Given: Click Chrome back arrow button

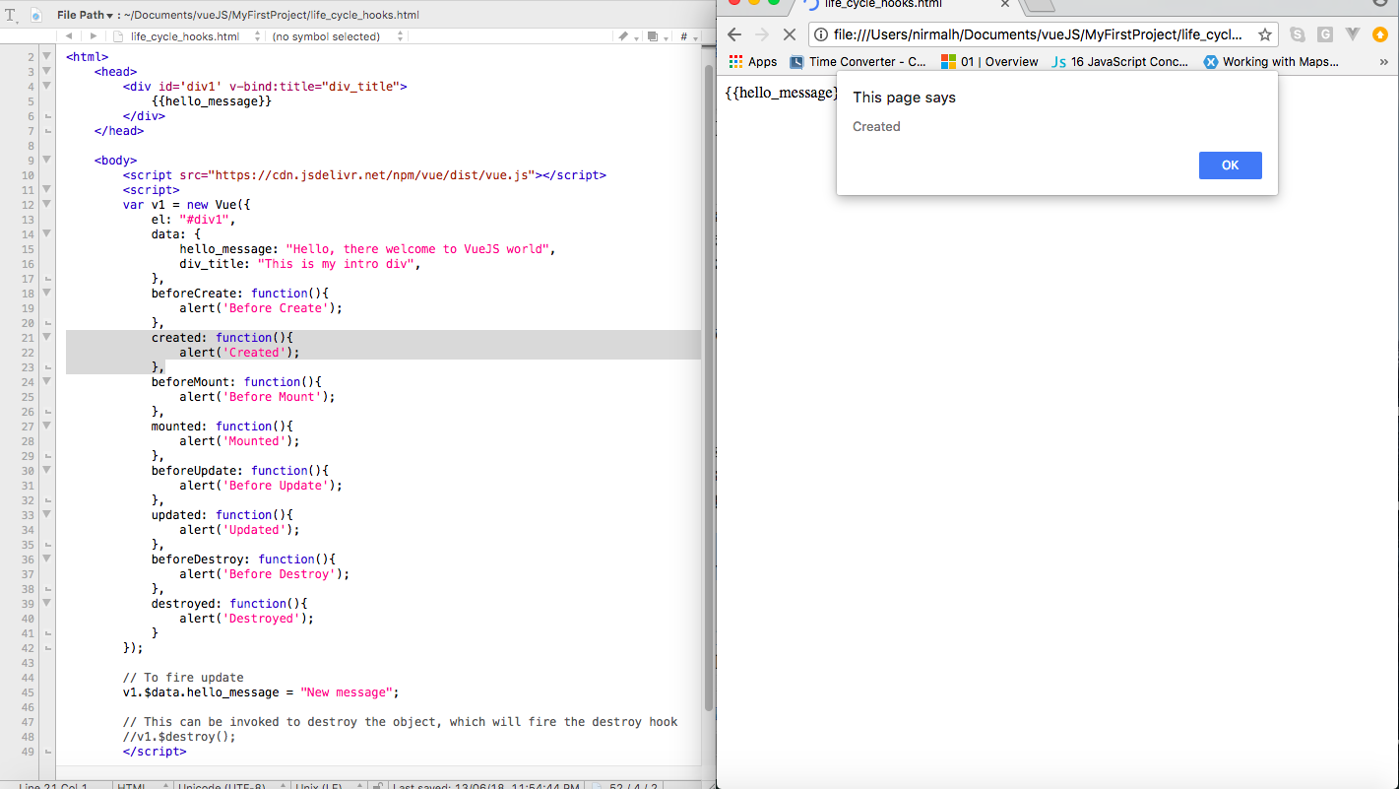Looking at the screenshot, I should (x=734, y=34).
